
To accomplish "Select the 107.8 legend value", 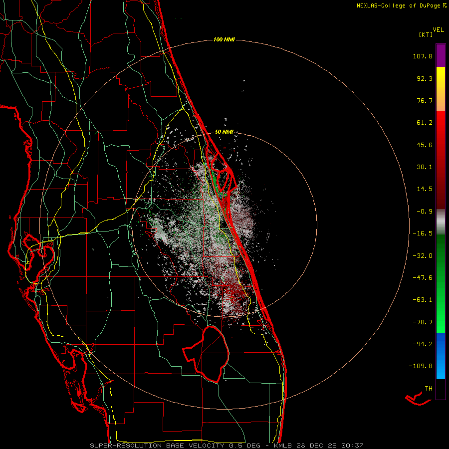I will [x=423, y=56].
